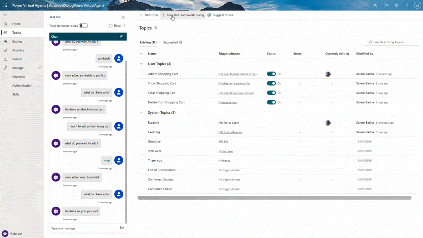Click the New Bot Framework dialog button
This screenshot has width=423, height=238.
(183, 15)
